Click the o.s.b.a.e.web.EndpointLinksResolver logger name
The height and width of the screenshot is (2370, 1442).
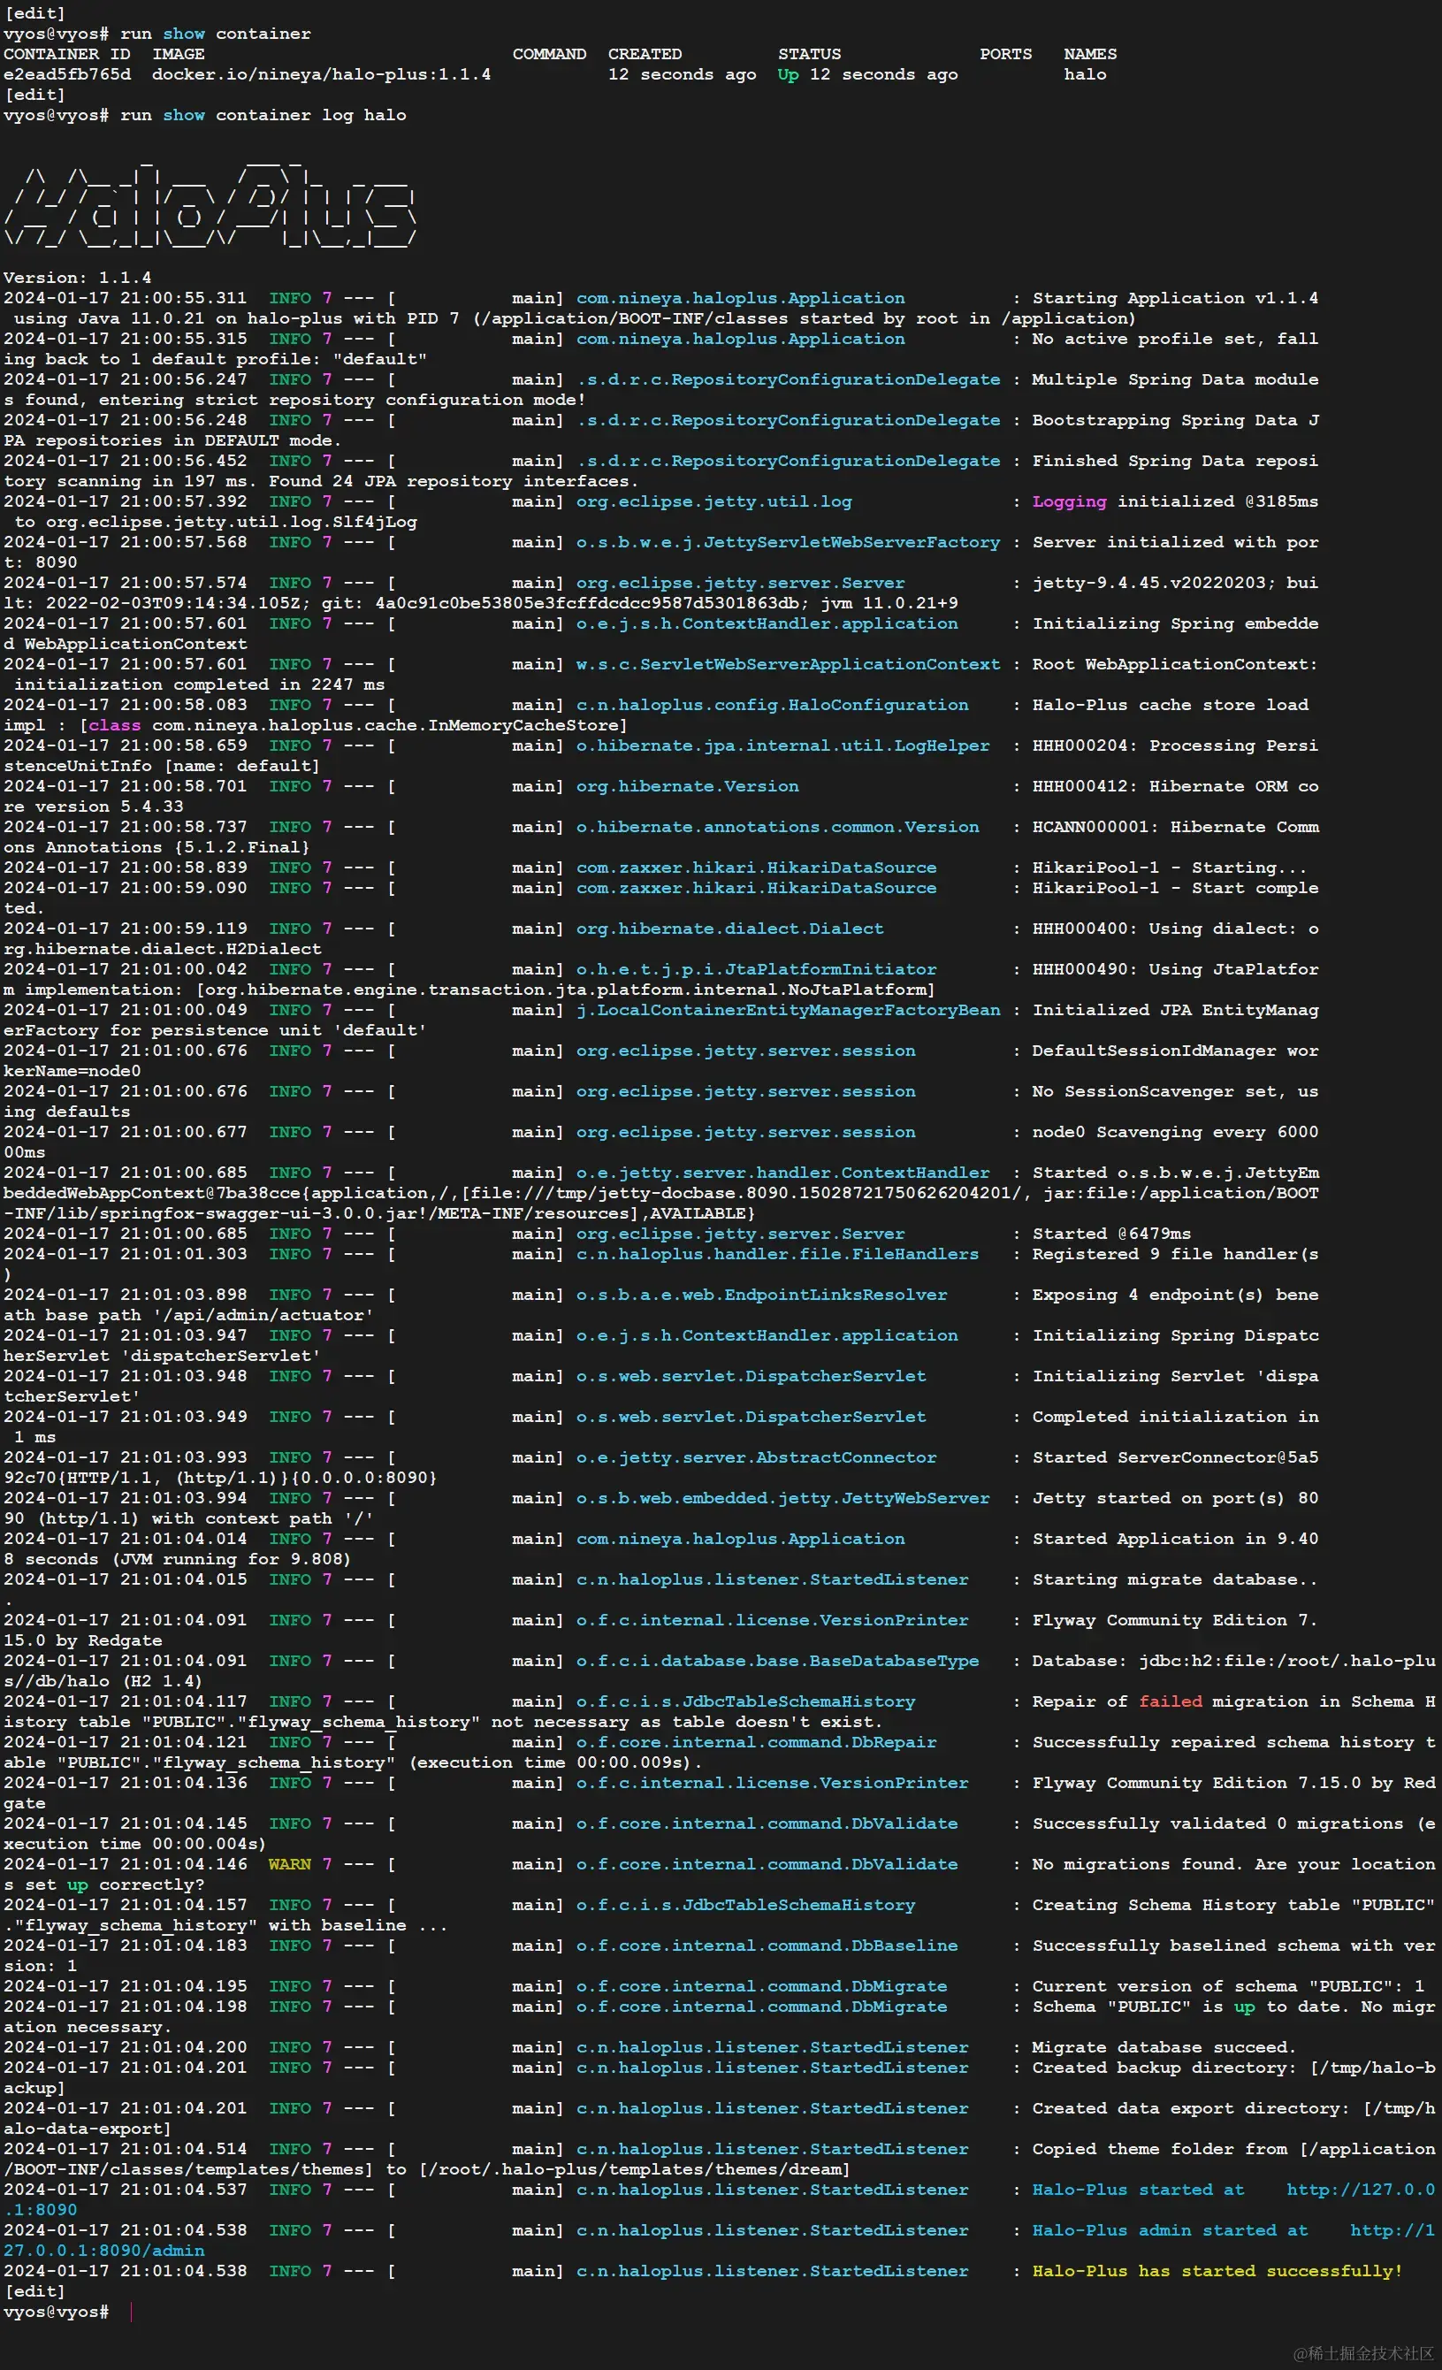pyautogui.click(x=761, y=1294)
